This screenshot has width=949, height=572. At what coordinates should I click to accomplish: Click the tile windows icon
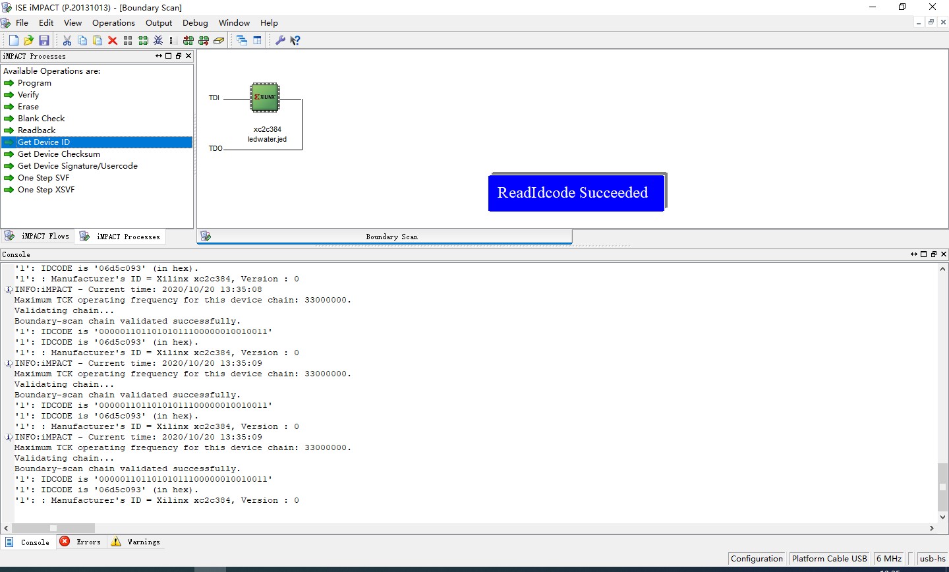point(257,40)
